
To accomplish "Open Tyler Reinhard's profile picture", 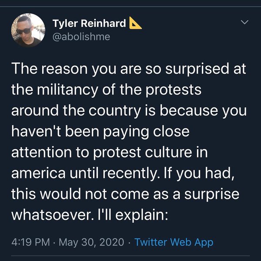I will pyautogui.click(x=28, y=30).
